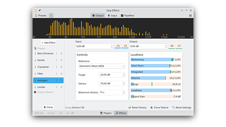Switch to Players view at bottom
Image resolution: width=226 pixels, height=127 pixels.
[105, 113]
